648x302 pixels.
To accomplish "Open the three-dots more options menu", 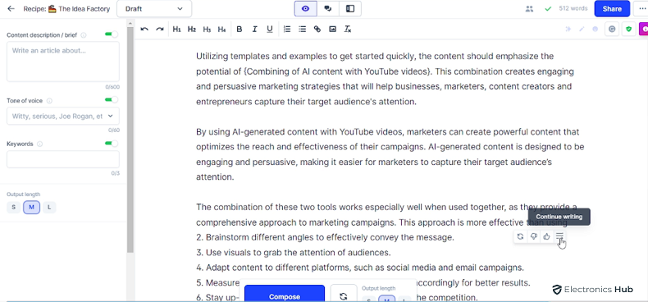I will pyautogui.click(x=641, y=9).
